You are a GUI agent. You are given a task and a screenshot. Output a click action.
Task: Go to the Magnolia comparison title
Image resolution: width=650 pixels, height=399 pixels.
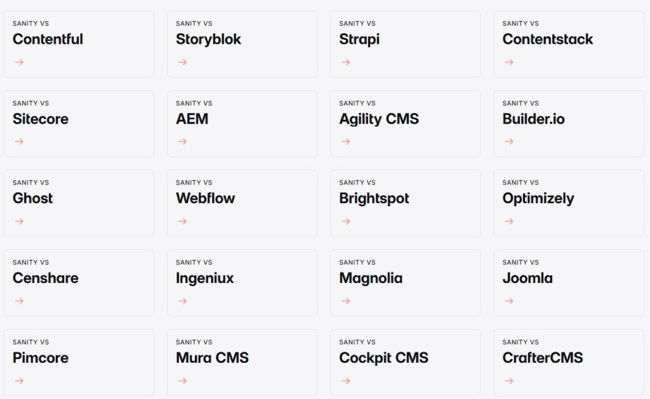[x=371, y=278]
